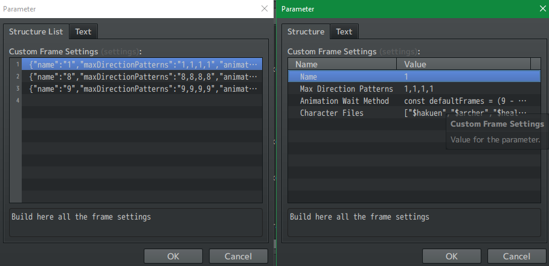Click Cancel in the green-titled dialog
Image resolution: width=549 pixels, height=266 pixels.
point(516,256)
